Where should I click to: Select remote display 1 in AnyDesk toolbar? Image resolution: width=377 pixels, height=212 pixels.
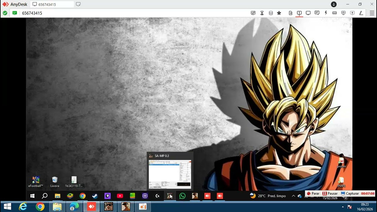299,13
